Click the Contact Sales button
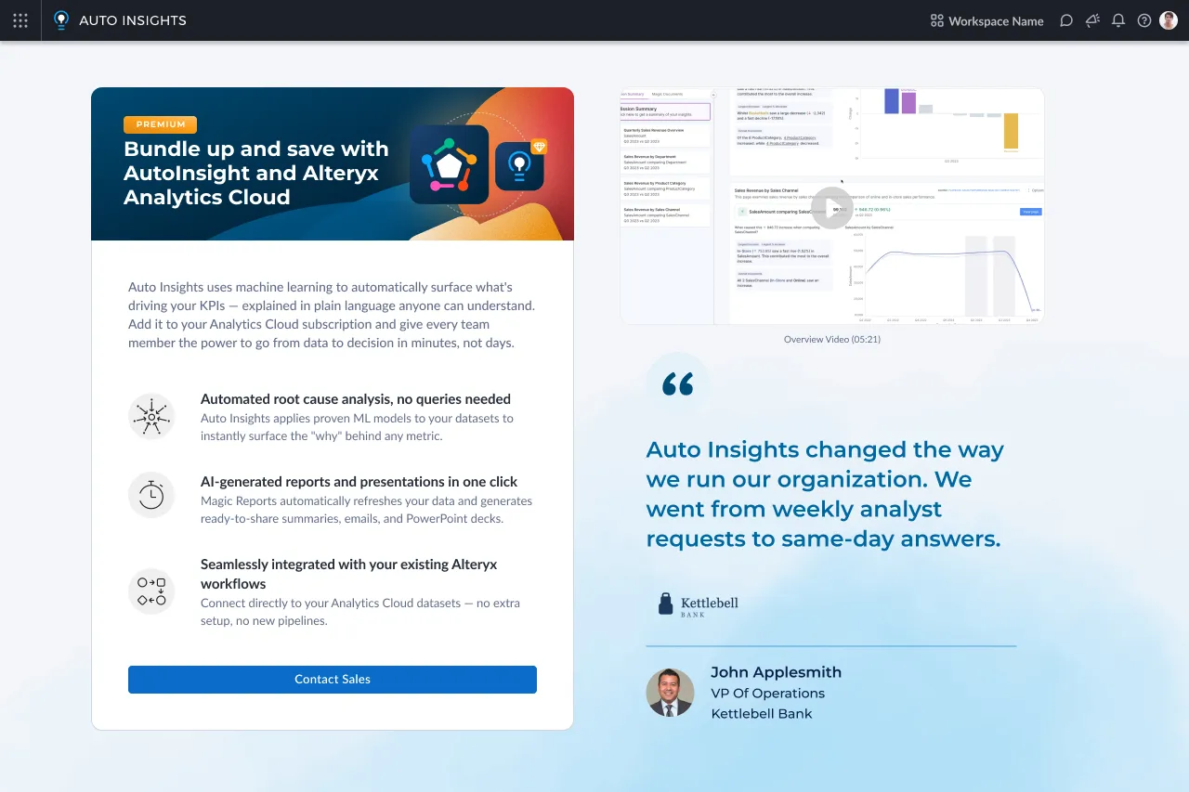This screenshot has height=792, width=1189. (333, 680)
